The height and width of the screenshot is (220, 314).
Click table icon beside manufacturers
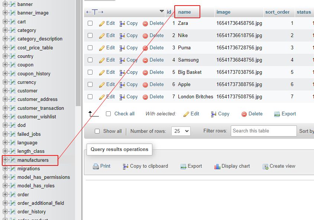click(x=12, y=160)
